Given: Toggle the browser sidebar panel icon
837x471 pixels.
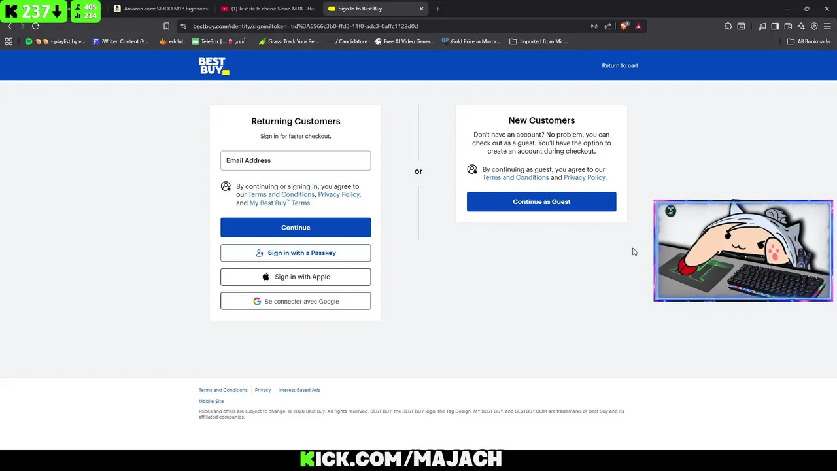Looking at the screenshot, I should pyautogui.click(x=775, y=26).
